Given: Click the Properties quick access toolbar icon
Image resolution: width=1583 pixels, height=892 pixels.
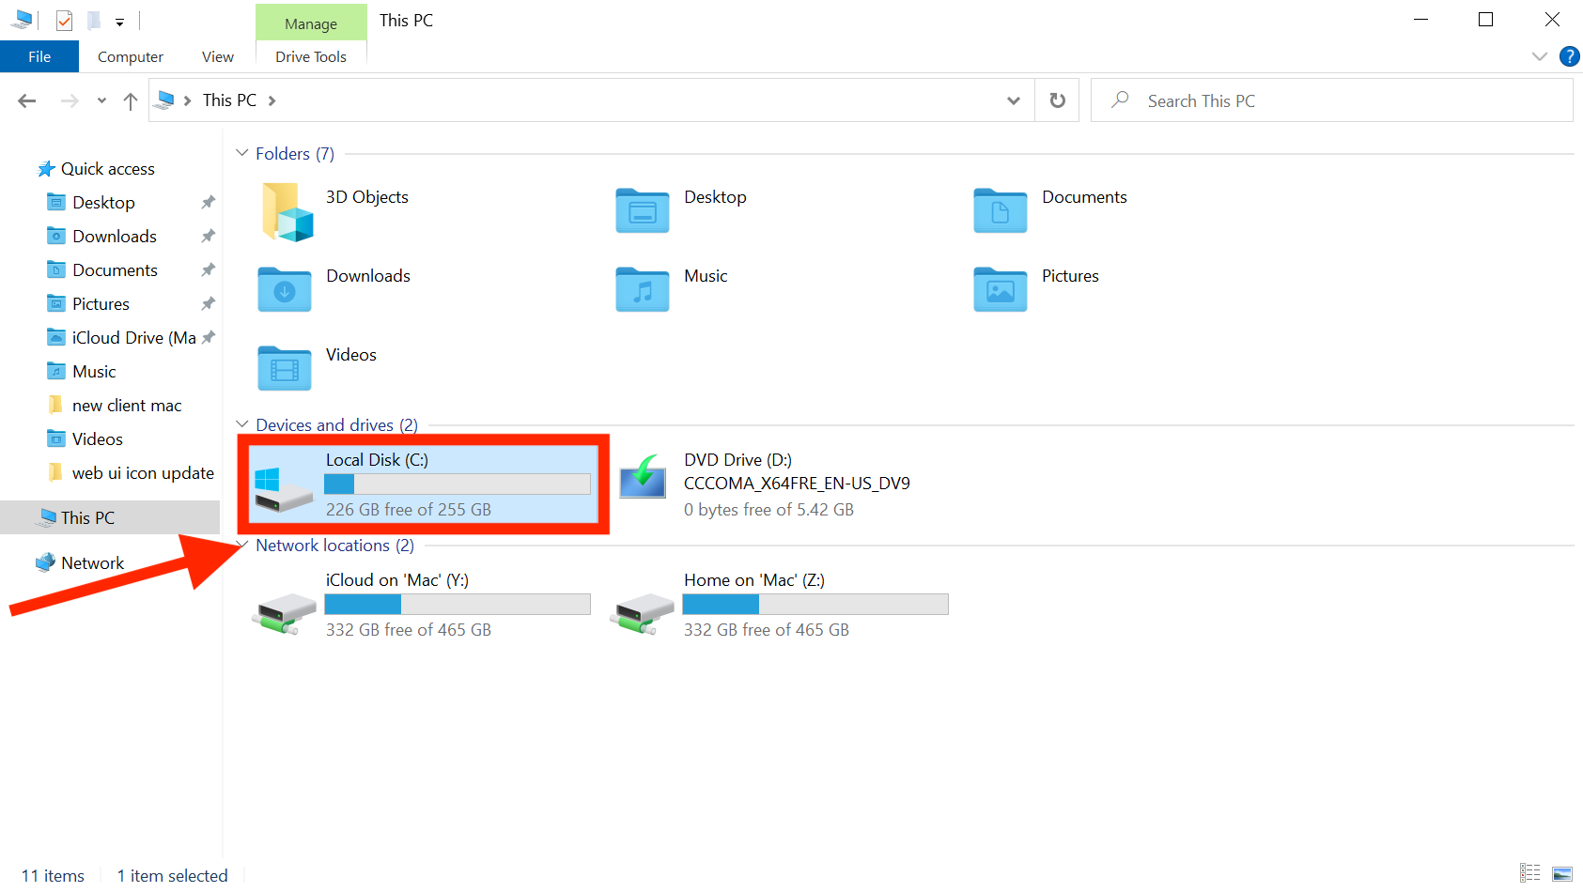Looking at the screenshot, I should pos(64,20).
